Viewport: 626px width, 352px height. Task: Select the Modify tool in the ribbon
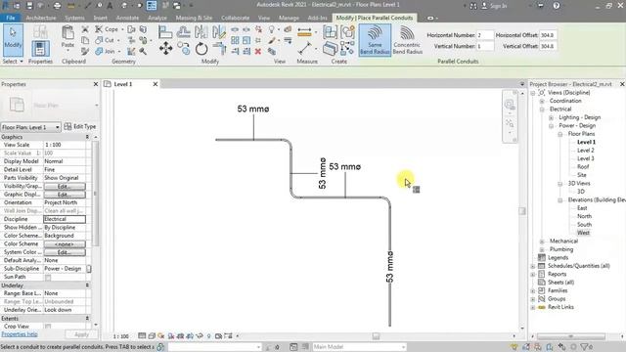(x=13, y=39)
